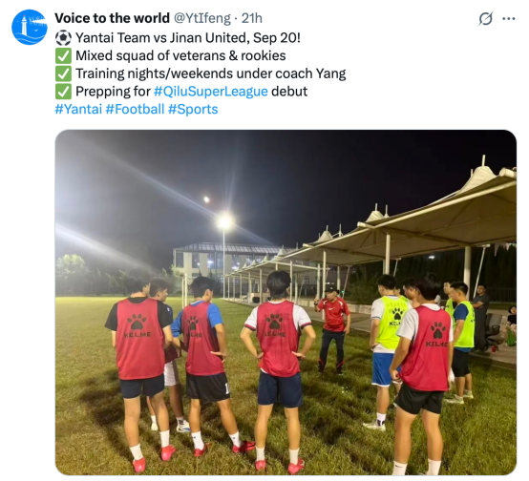Click the Yantai Team vs Jinan United text
Image resolution: width=529 pixels, height=481 pixels.
187,38
